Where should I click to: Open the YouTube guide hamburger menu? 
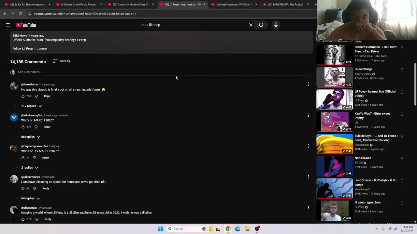click(8, 25)
